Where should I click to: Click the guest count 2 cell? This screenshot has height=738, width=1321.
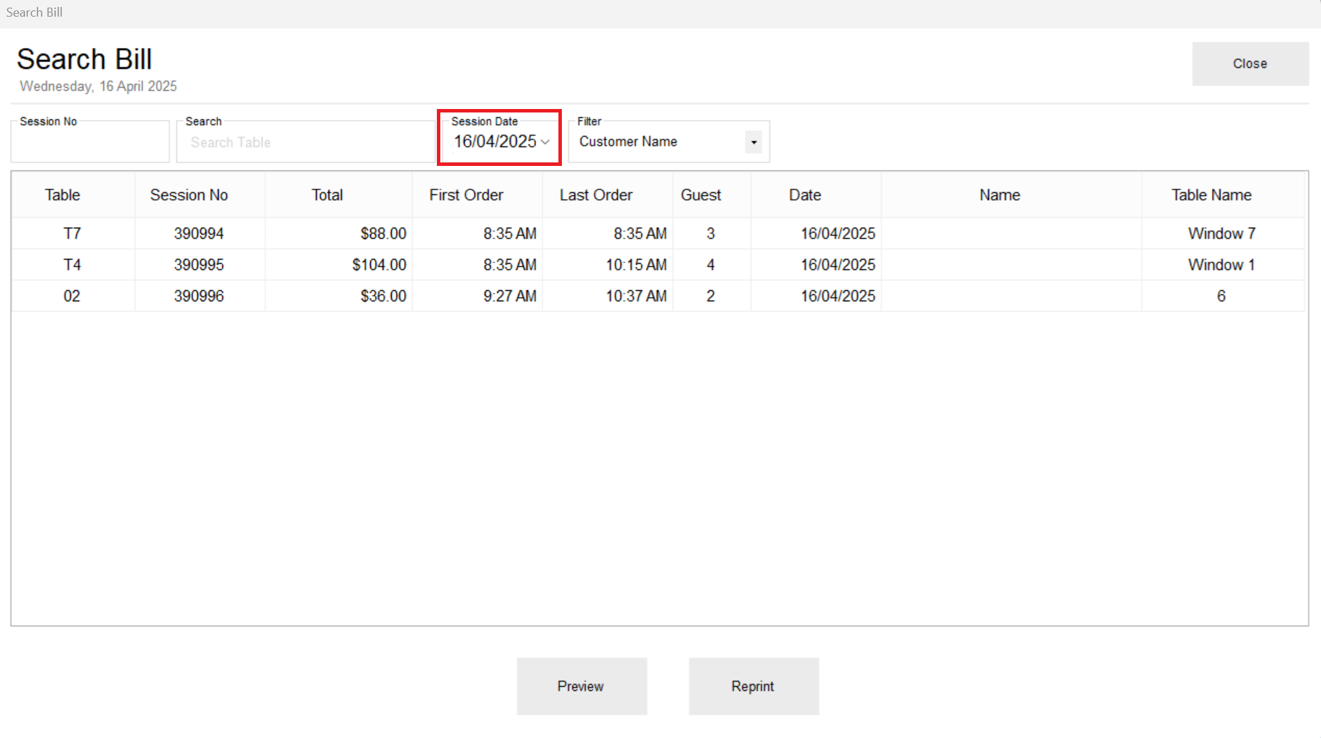pyautogui.click(x=711, y=296)
